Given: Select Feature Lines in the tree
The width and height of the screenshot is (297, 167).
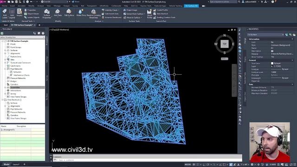Looking at the screenshot, I should click(16, 57).
